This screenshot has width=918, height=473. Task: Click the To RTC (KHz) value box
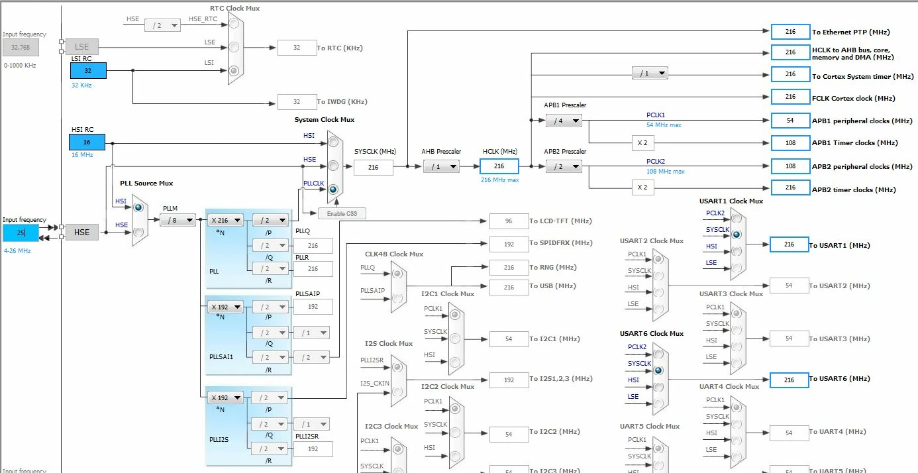pyautogui.click(x=297, y=48)
